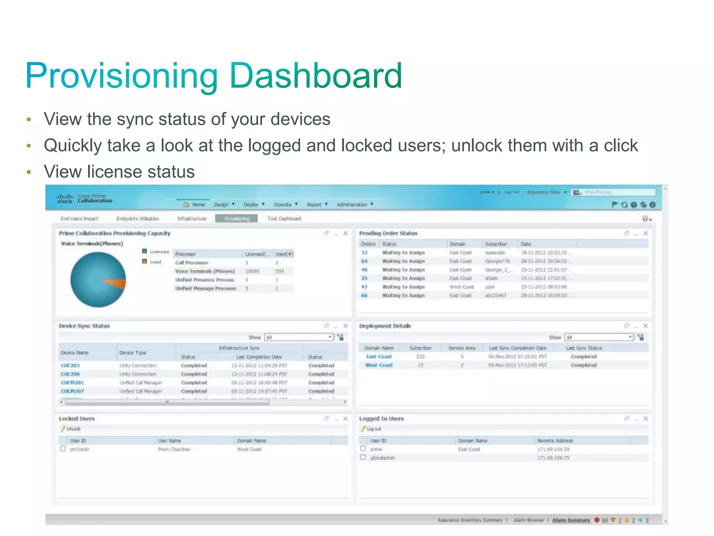Click the Home icon in navigation bar
The width and height of the screenshot is (714, 536).
187,204
